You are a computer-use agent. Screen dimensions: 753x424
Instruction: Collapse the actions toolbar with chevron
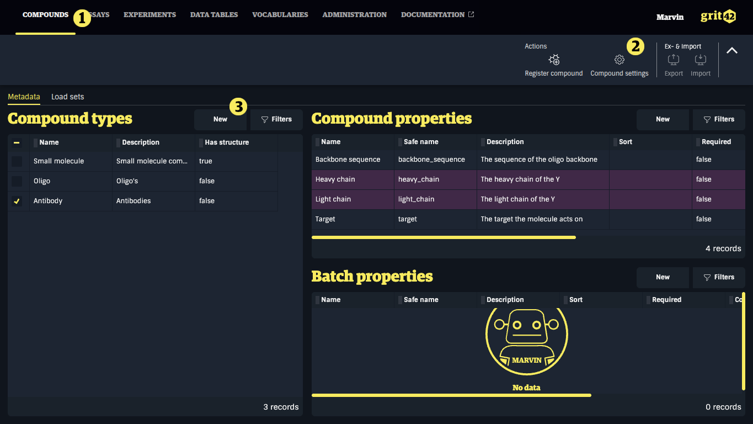coord(731,50)
